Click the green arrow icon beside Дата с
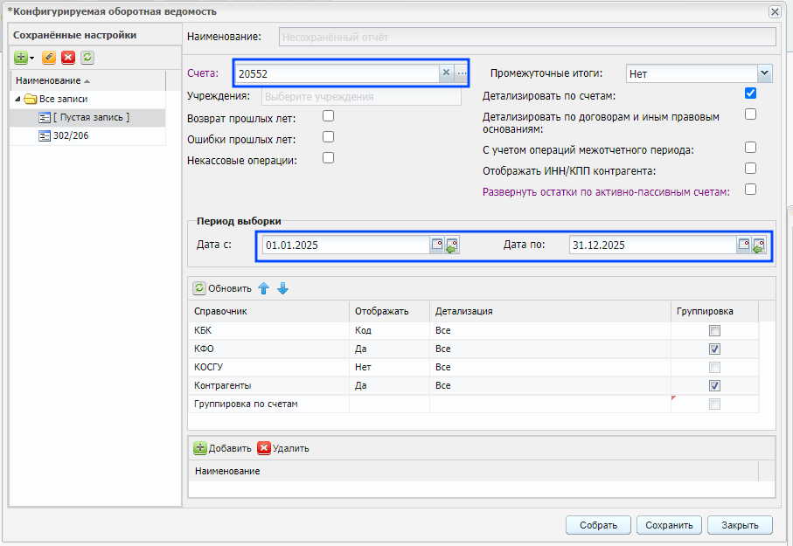793x546 pixels. [x=452, y=245]
